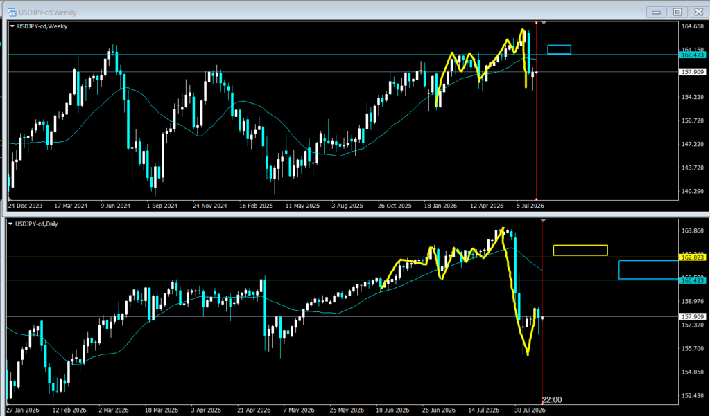
Task: Click the 26 Oct 2025 date on the Weekly axis
Action: (x=395, y=206)
